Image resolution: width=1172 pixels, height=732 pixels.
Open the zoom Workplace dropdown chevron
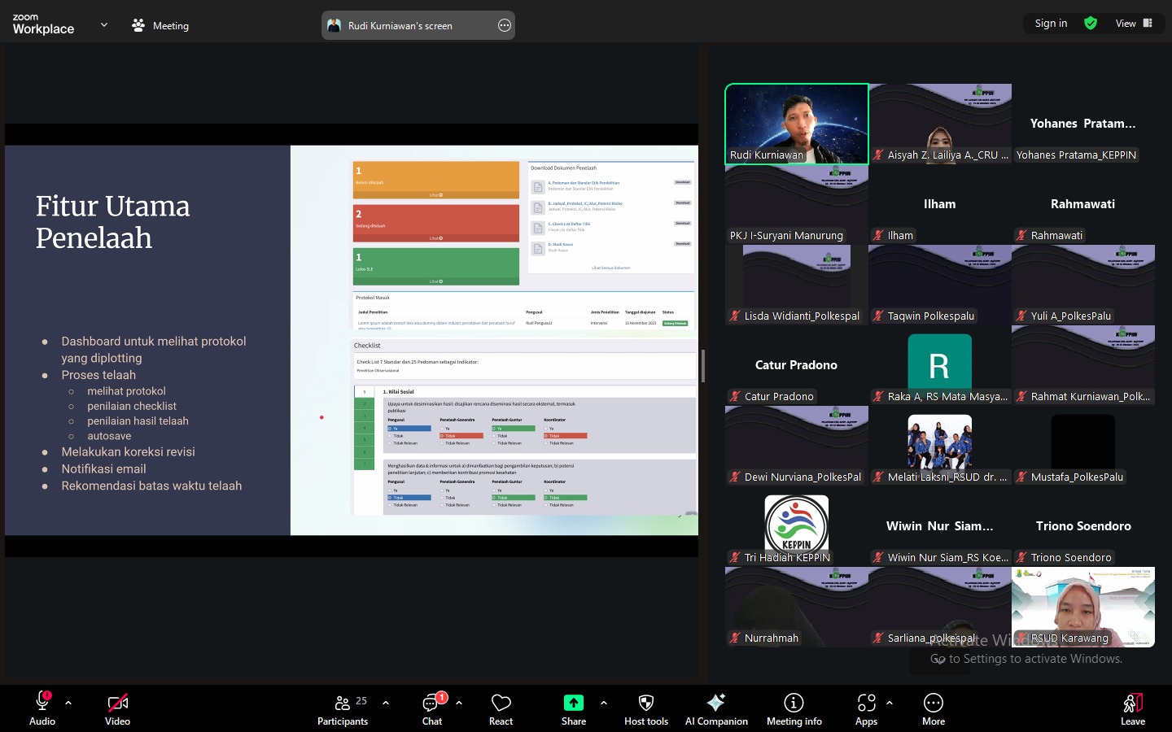click(104, 25)
